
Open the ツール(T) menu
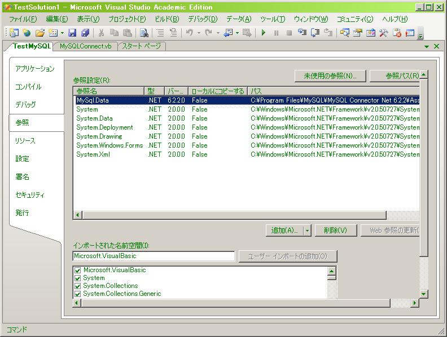click(273, 19)
